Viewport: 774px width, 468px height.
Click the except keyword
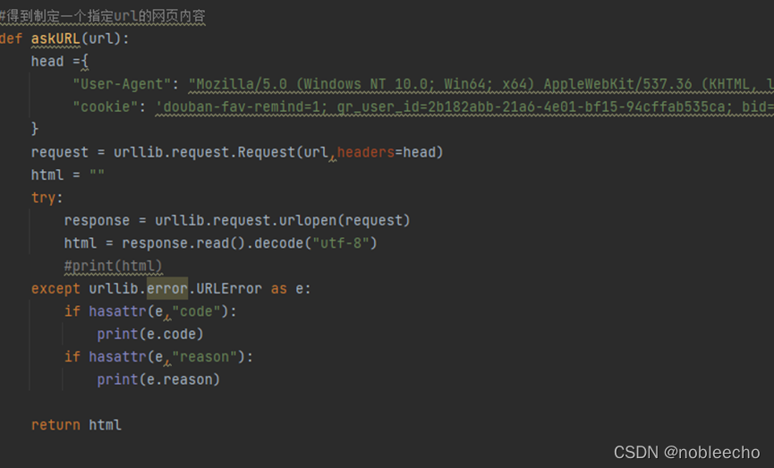(55, 288)
